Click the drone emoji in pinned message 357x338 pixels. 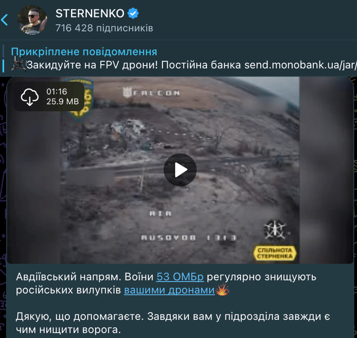click(19, 63)
